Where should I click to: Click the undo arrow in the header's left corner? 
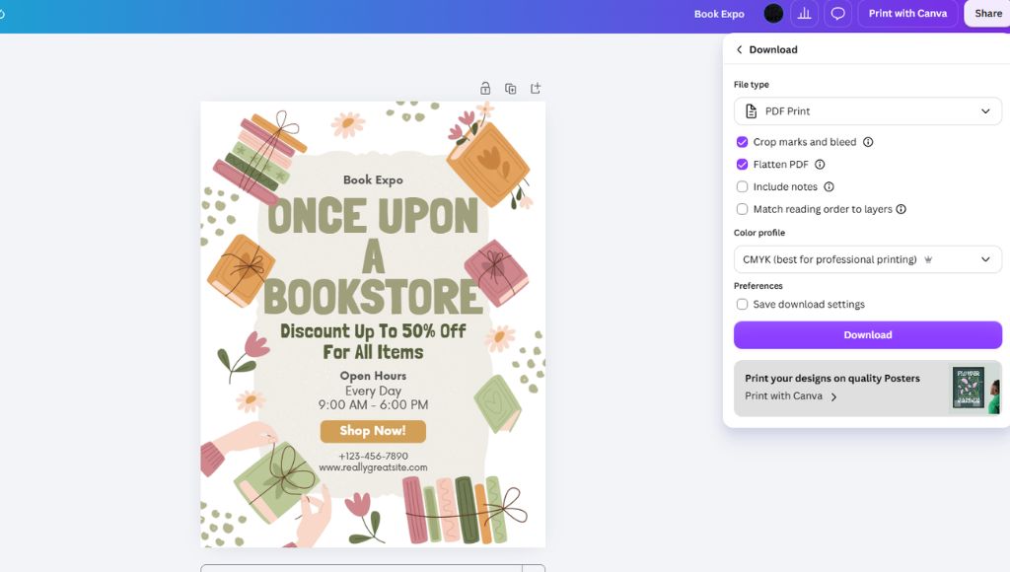click(2, 14)
